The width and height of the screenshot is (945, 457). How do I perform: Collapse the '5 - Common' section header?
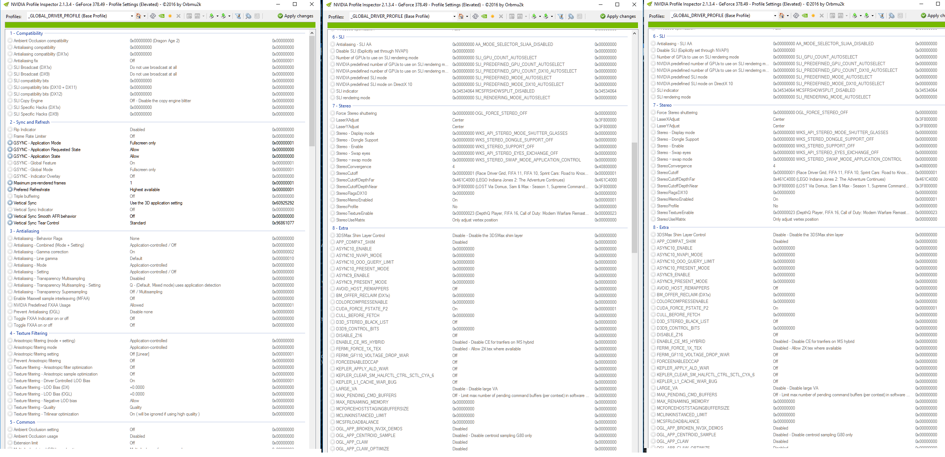pyautogui.click(x=23, y=422)
